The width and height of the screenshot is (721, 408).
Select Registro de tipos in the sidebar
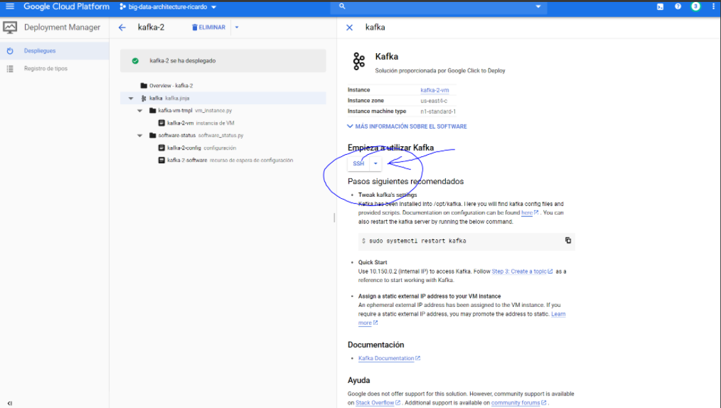[x=45, y=68]
